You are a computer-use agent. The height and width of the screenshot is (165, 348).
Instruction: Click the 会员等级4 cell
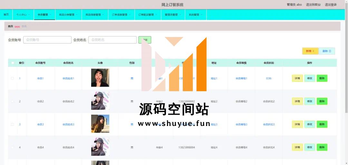tap(241, 147)
